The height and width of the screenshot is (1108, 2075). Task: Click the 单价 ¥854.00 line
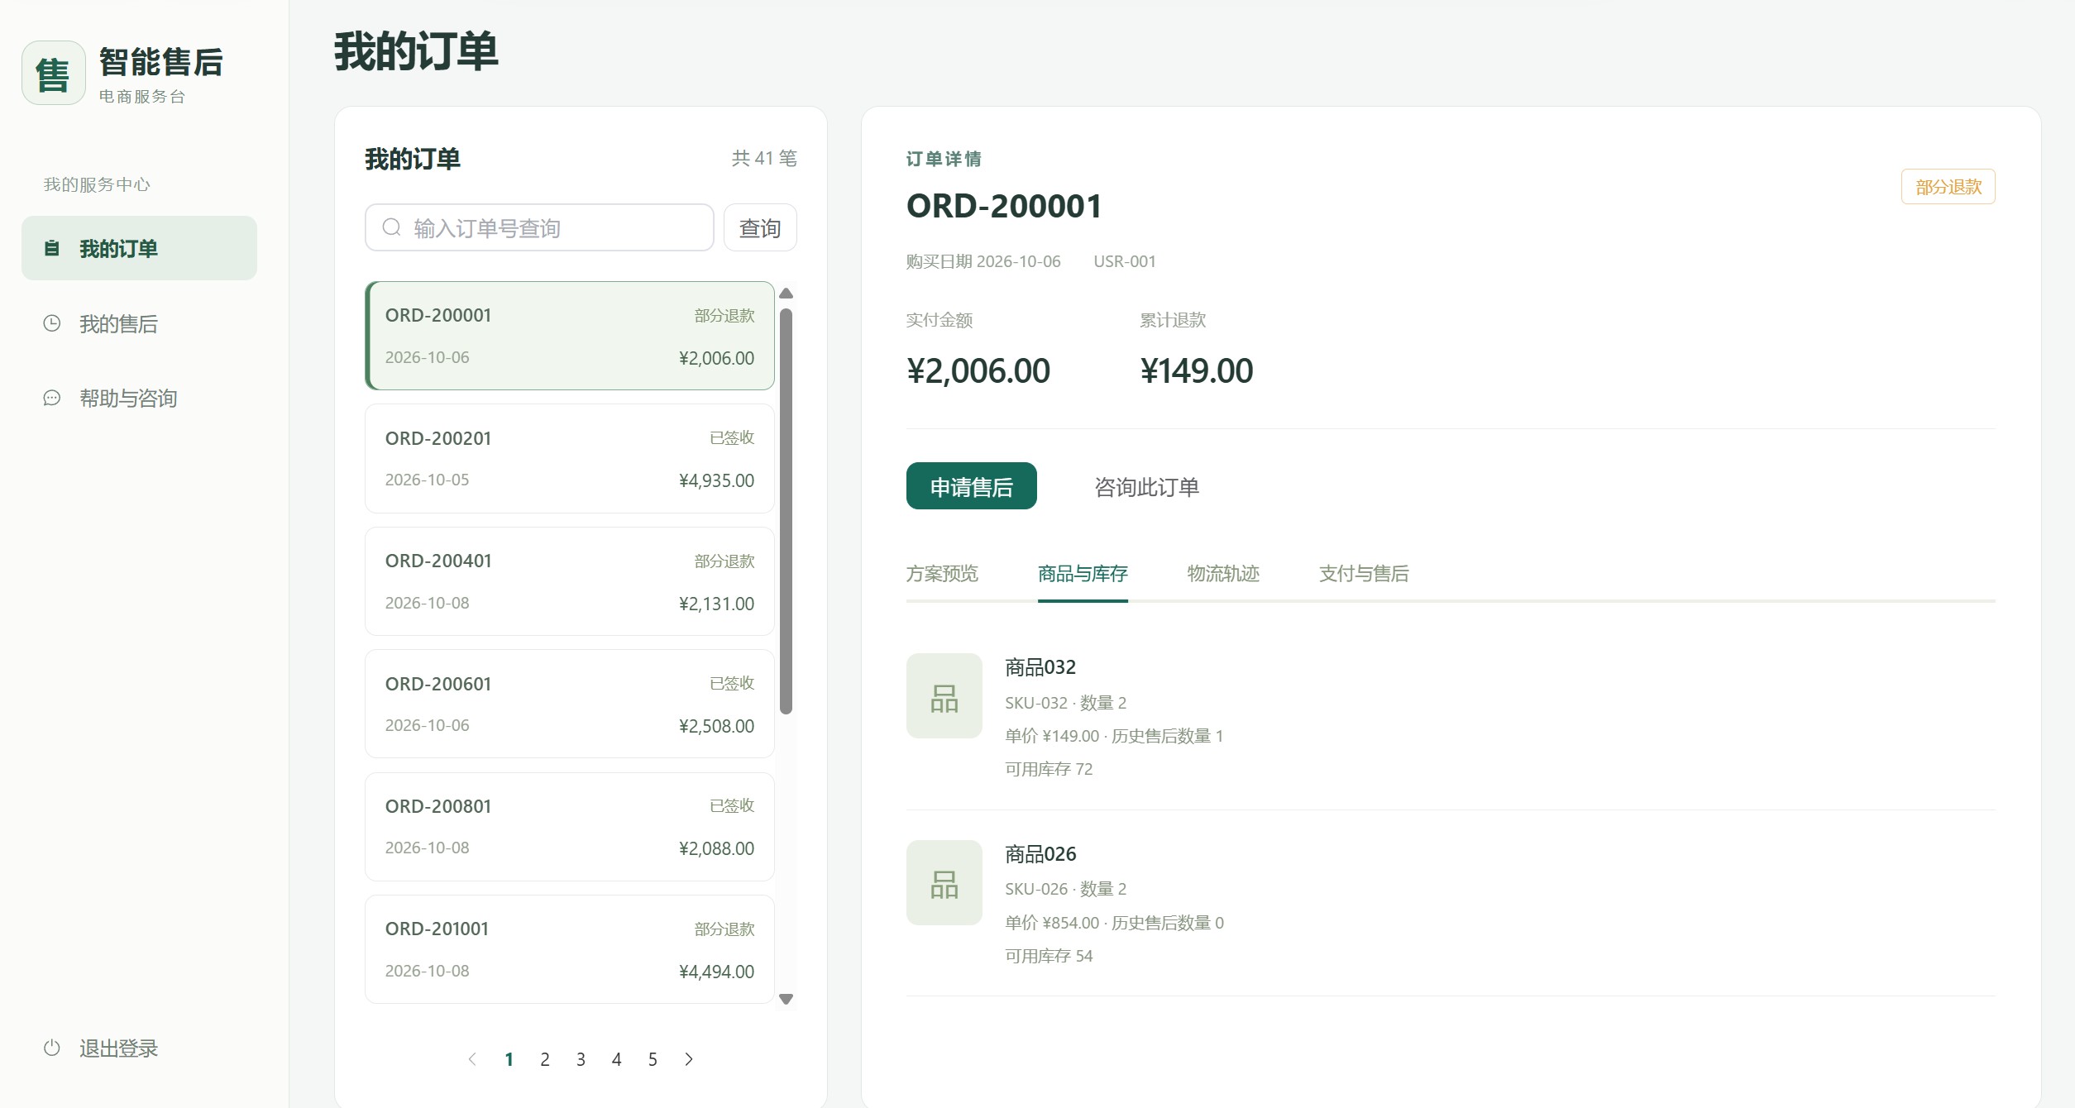pos(1114,923)
